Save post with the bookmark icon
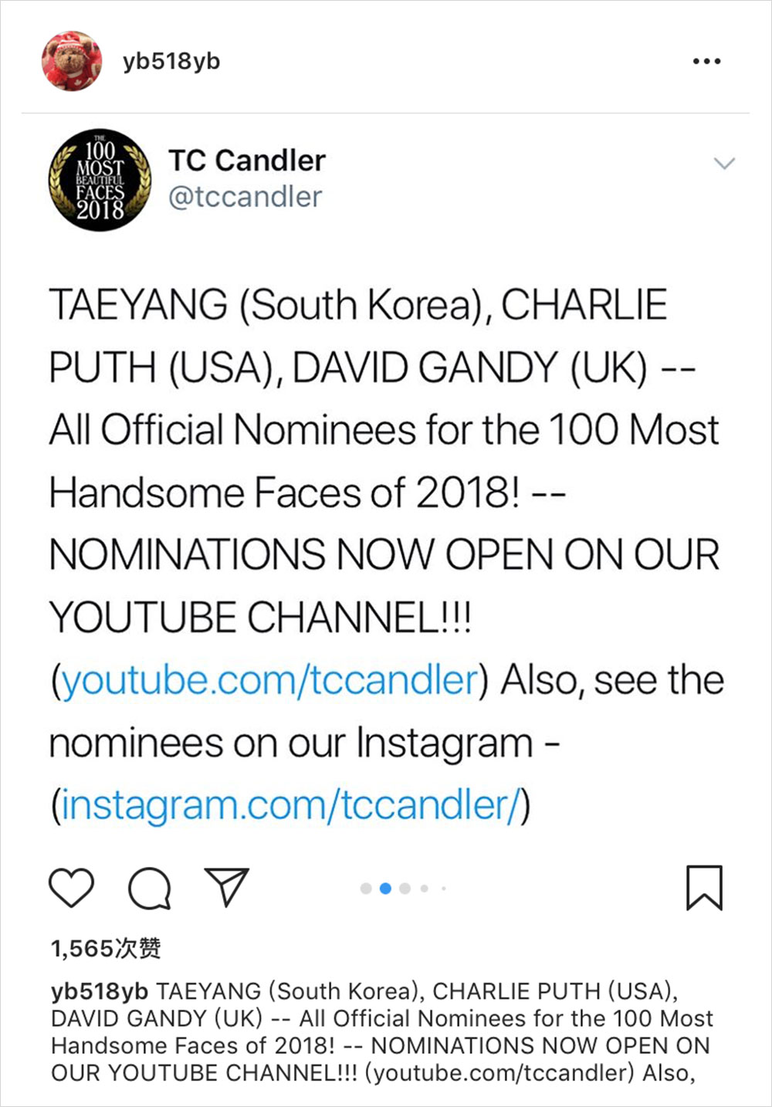 pyautogui.click(x=704, y=888)
